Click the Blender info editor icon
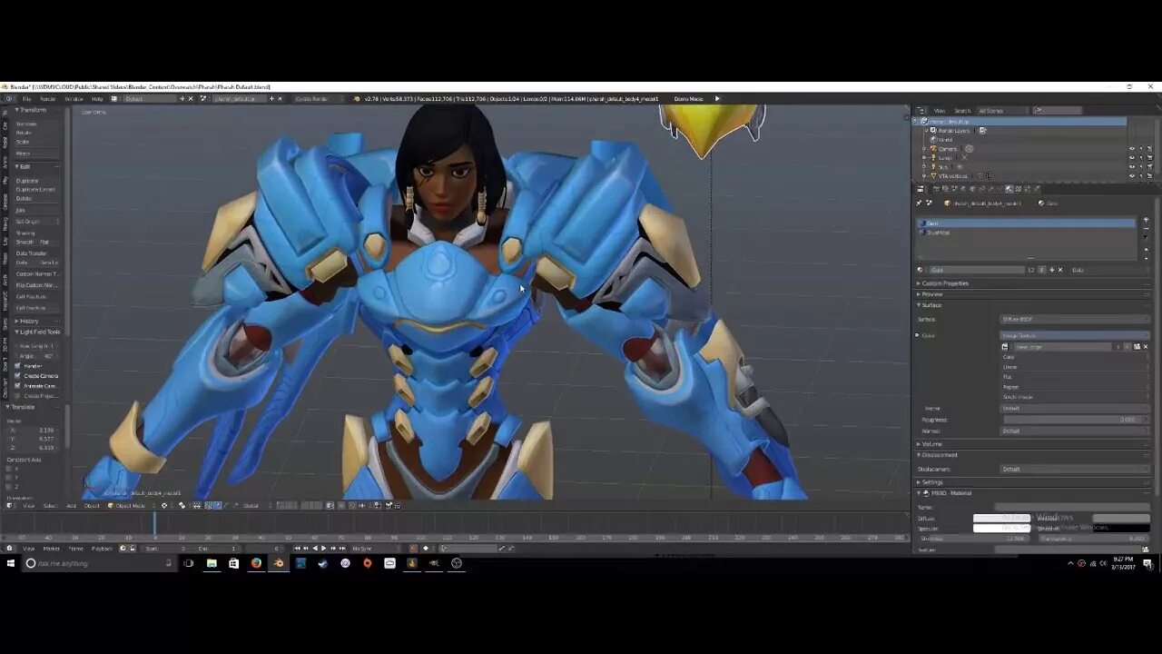The width and height of the screenshot is (1162, 654). (x=9, y=99)
